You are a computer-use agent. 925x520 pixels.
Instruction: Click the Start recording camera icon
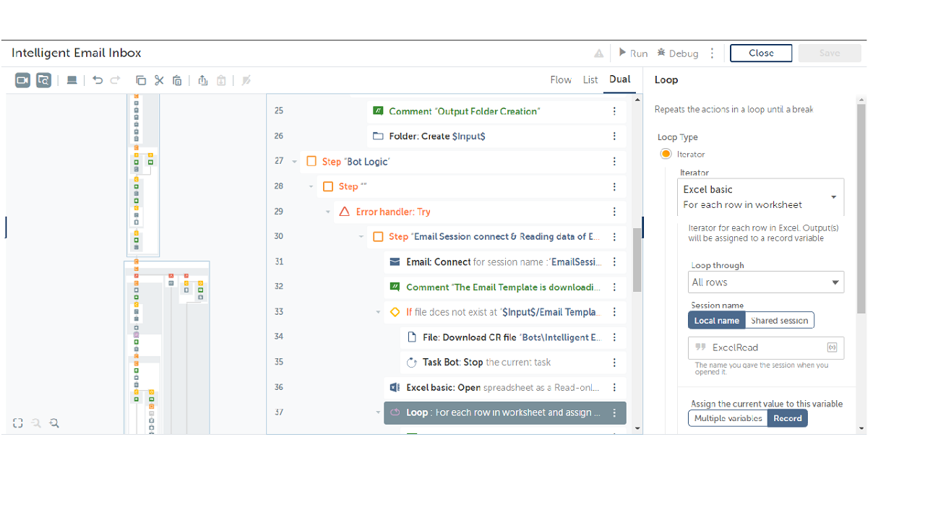coord(22,80)
